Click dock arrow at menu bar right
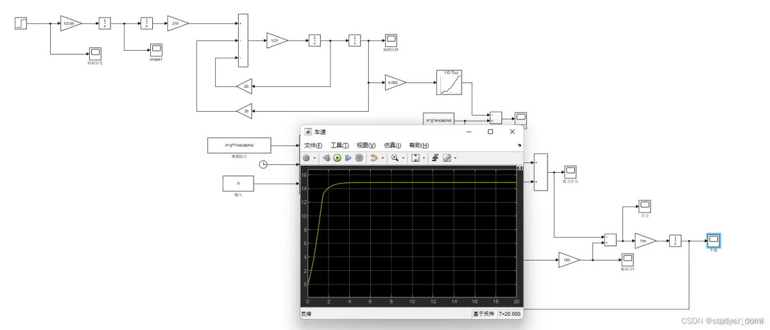This screenshot has height=330, width=770. (519, 145)
